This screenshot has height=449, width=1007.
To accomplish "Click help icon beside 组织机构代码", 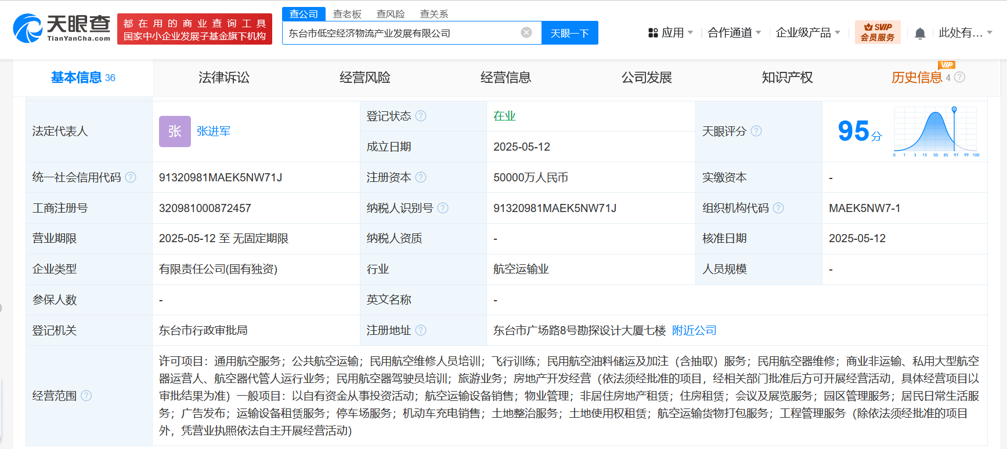I will pyautogui.click(x=778, y=208).
